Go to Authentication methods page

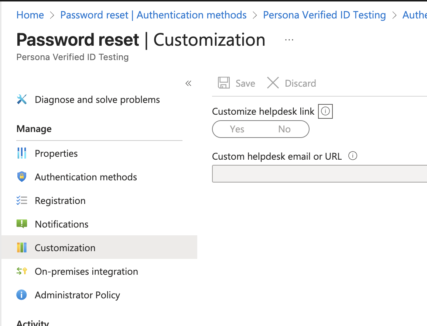tap(86, 177)
